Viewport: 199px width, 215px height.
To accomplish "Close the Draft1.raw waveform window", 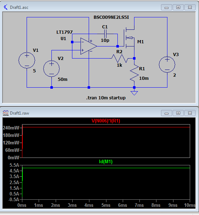I will 190,113.
